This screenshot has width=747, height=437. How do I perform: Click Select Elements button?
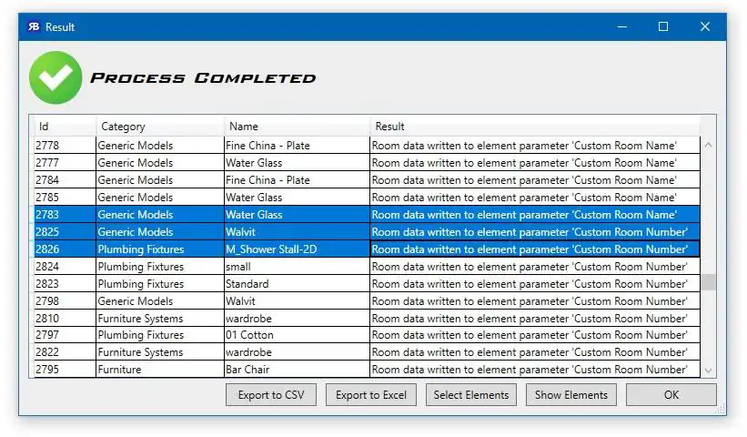click(x=471, y=395)
